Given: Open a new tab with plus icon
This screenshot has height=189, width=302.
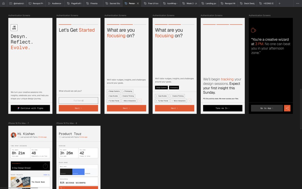Looking at the screenshot, I should tap(279, 4).
